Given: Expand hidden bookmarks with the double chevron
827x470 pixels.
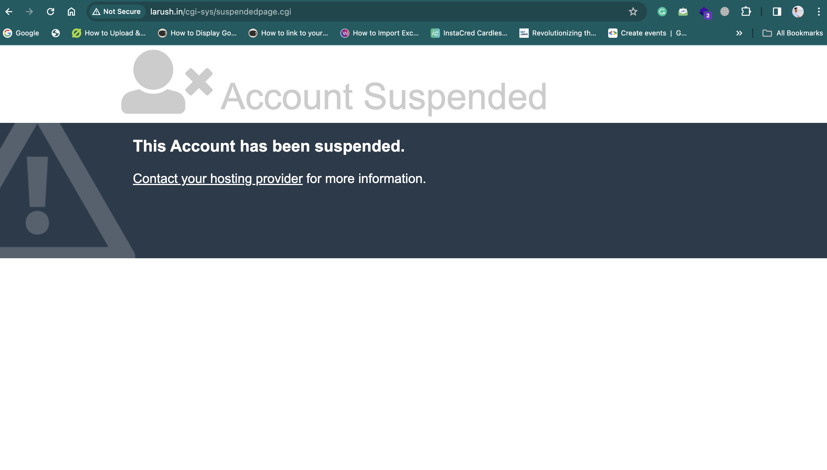Looking at the screenshot, I should coord(739,33).
